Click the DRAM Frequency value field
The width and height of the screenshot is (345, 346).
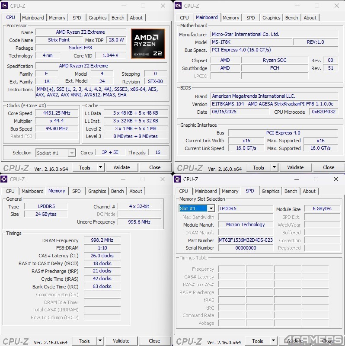click(102, 240)
